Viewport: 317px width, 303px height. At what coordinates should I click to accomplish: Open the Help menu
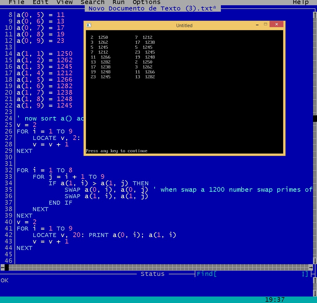[x=300, y=2]
